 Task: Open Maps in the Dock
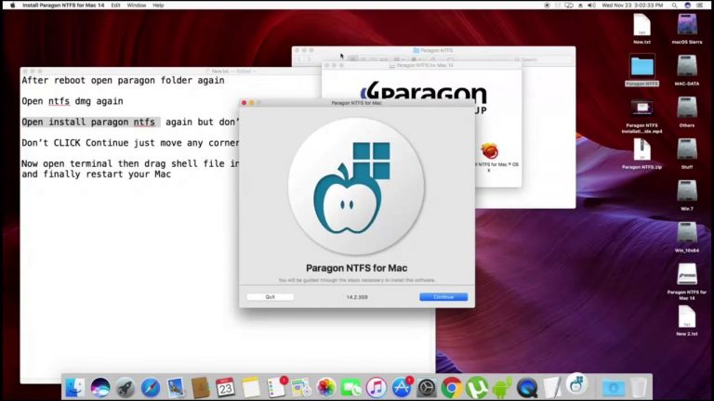pos(301,388)
